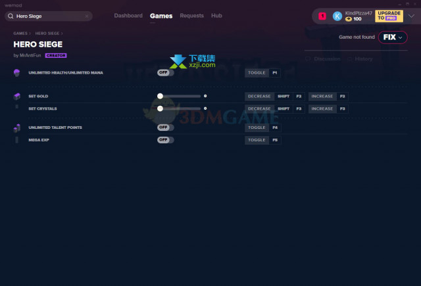
Task: Toggle Unlimited Talent Points switch
Action: click(x=165, y=128)
